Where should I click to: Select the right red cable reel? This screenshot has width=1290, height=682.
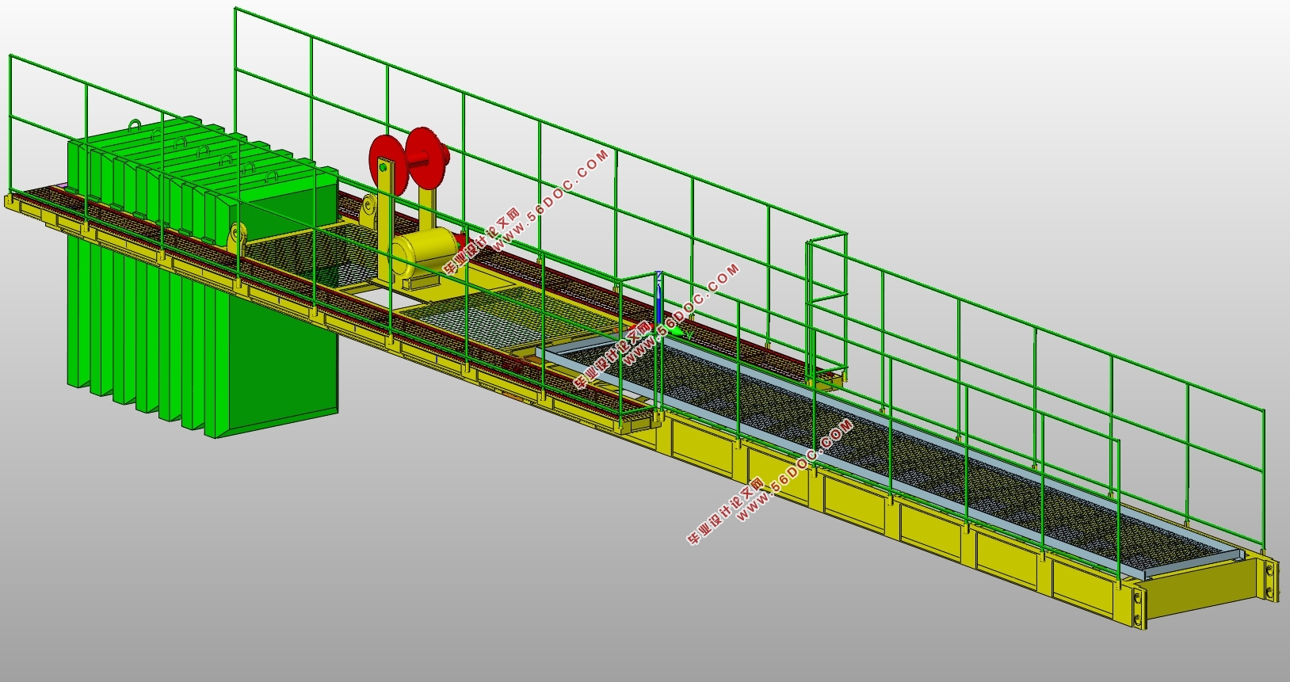coord(429,158)
